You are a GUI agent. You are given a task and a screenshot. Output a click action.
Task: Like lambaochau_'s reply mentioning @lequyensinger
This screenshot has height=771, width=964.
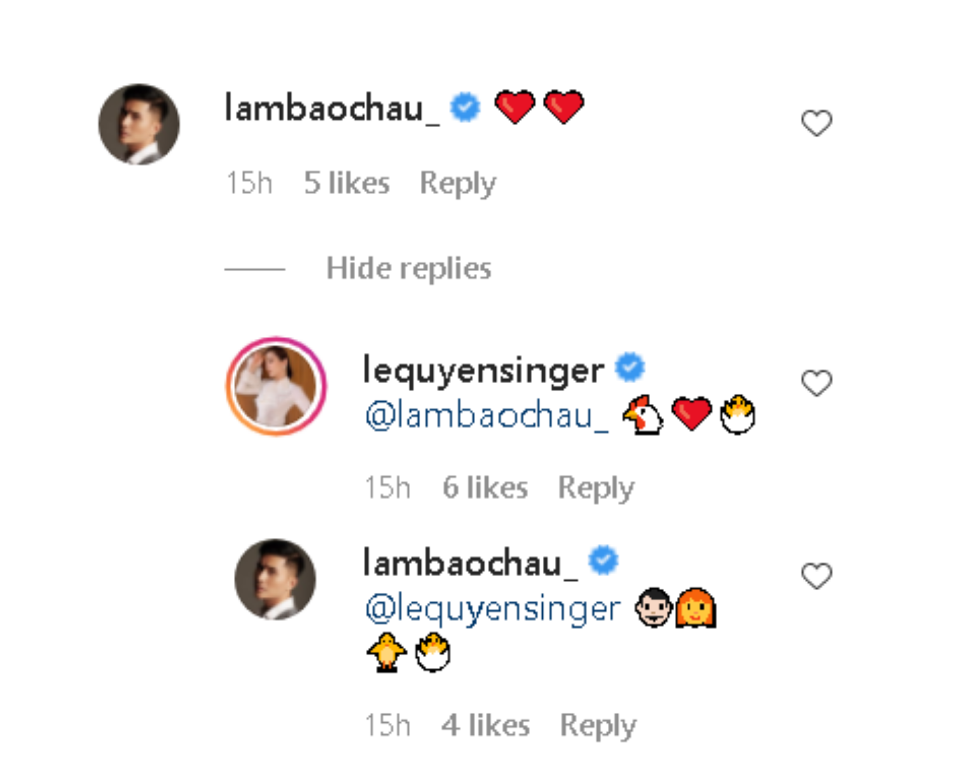(817, 576)
